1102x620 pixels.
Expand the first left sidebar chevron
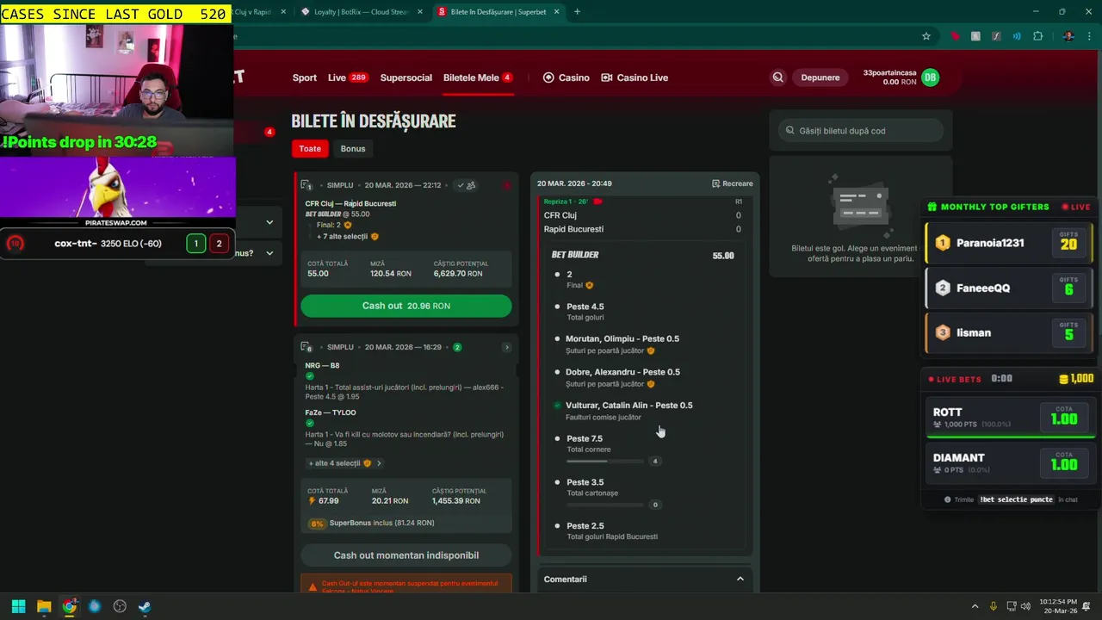(x=269, y=222)
